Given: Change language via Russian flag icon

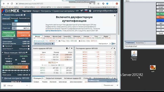Looking at the screenshot, I should (x=86, y=11).
